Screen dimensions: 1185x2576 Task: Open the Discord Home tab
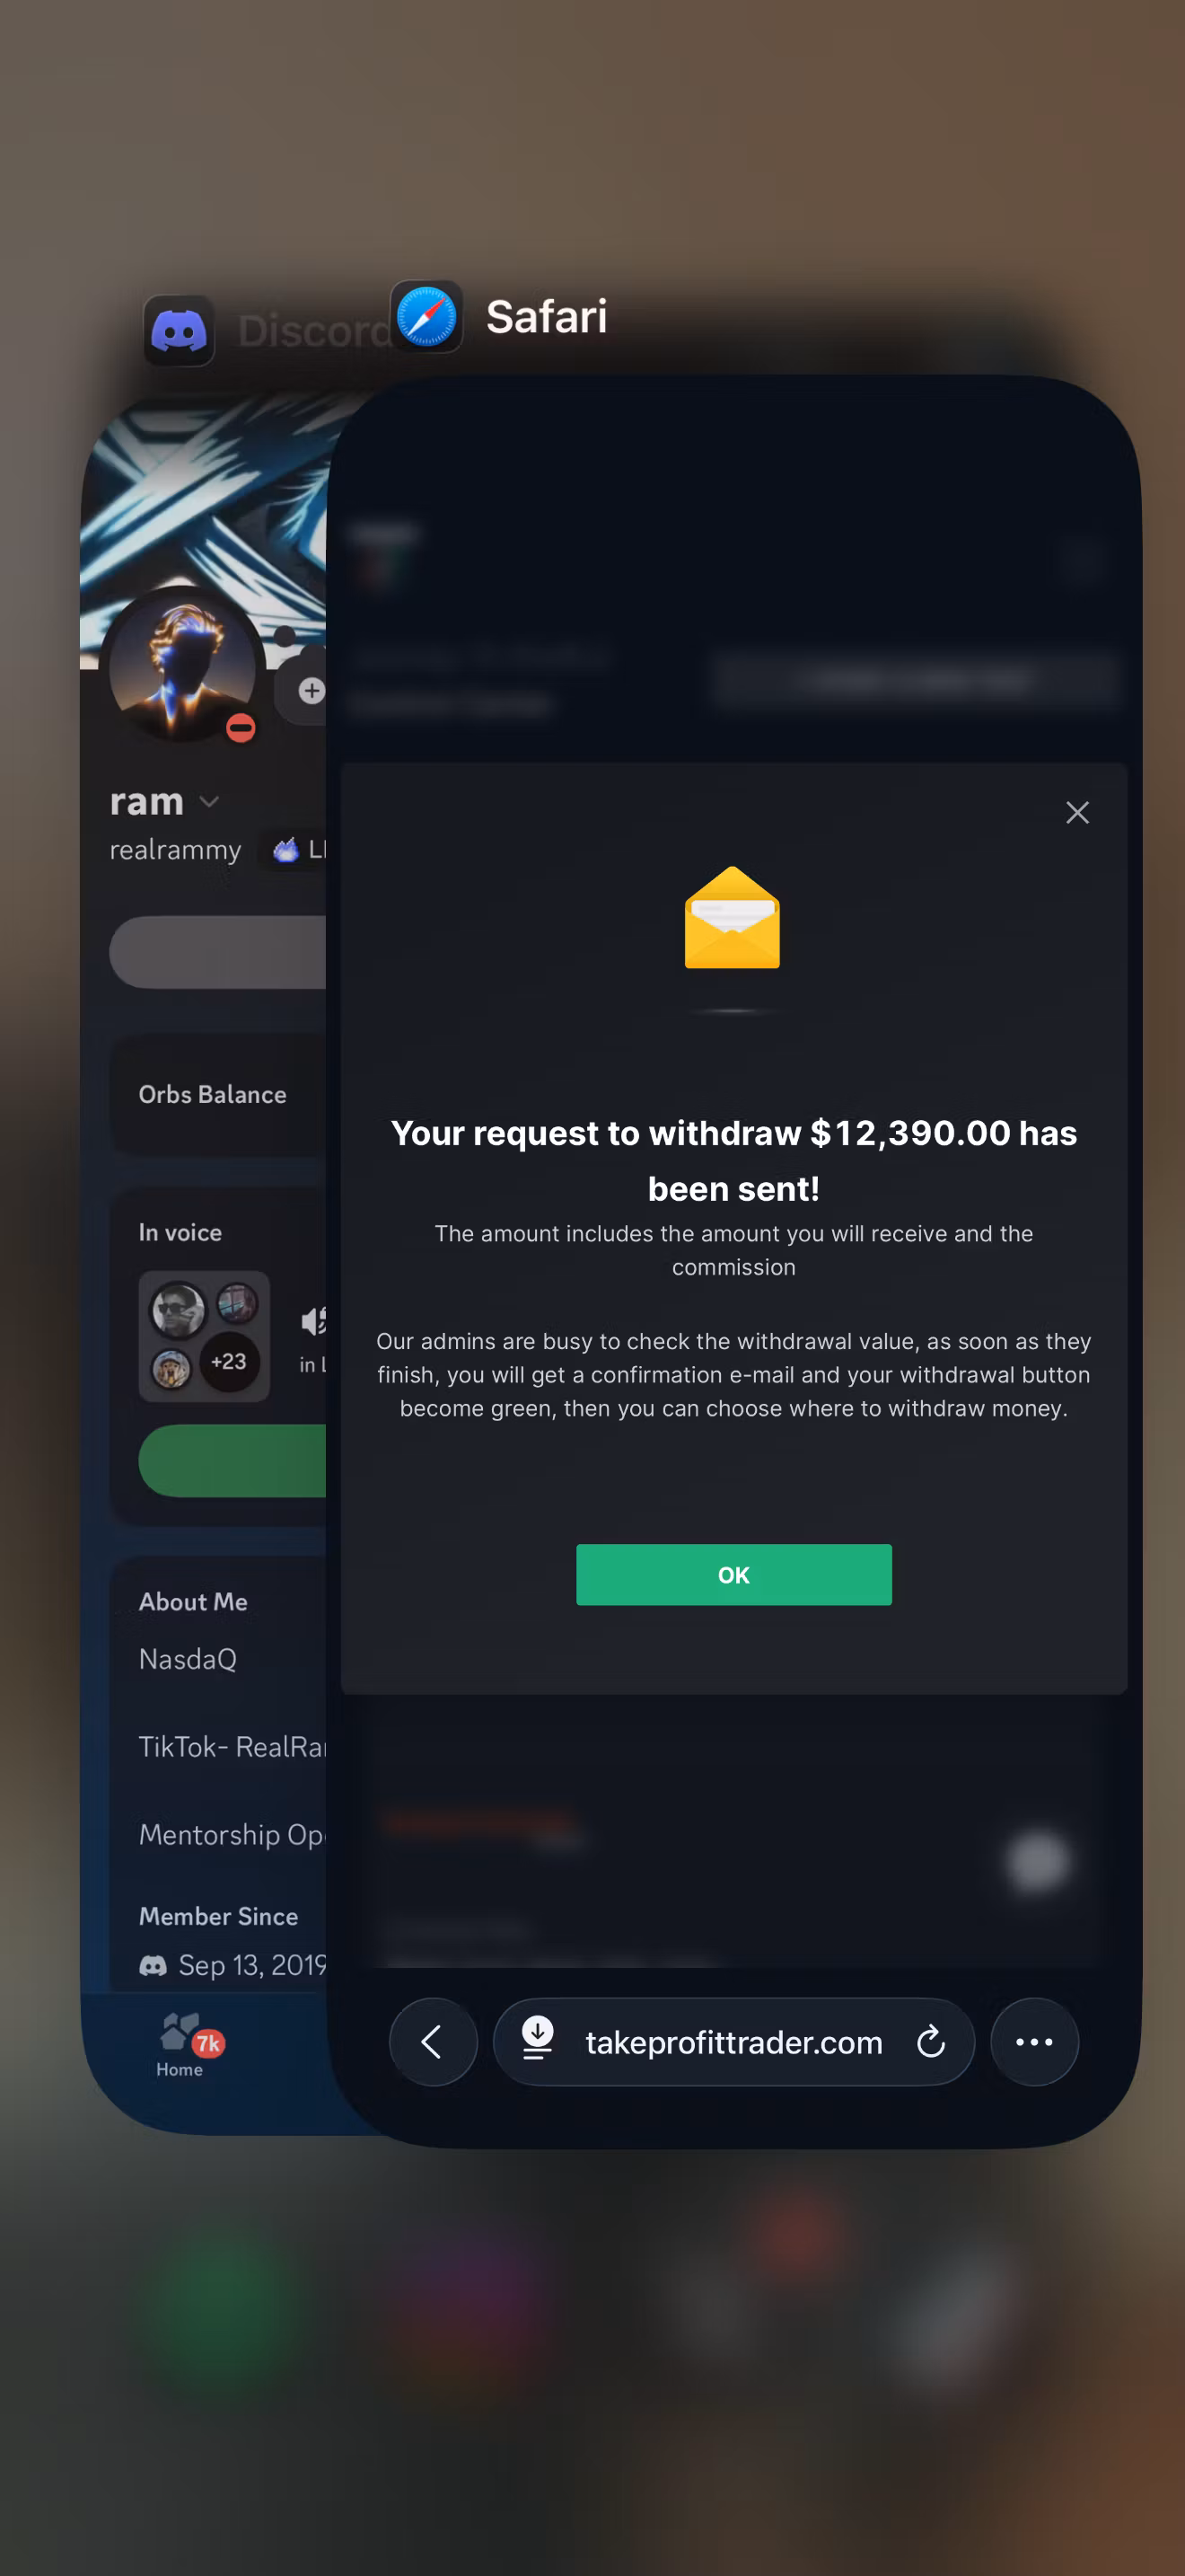point(180,2044)
